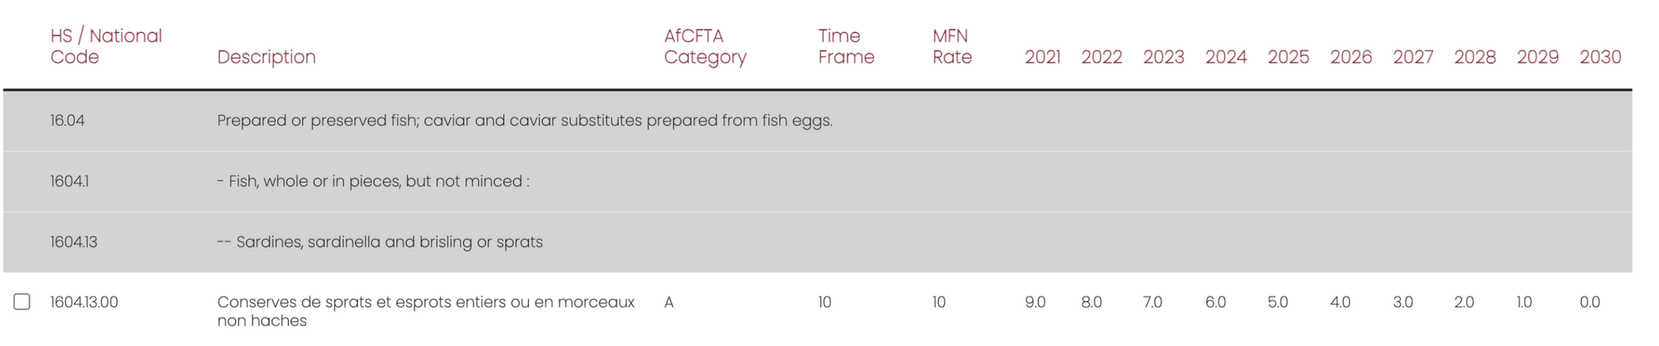Click the 2026 year column header

coord(1351,57)
